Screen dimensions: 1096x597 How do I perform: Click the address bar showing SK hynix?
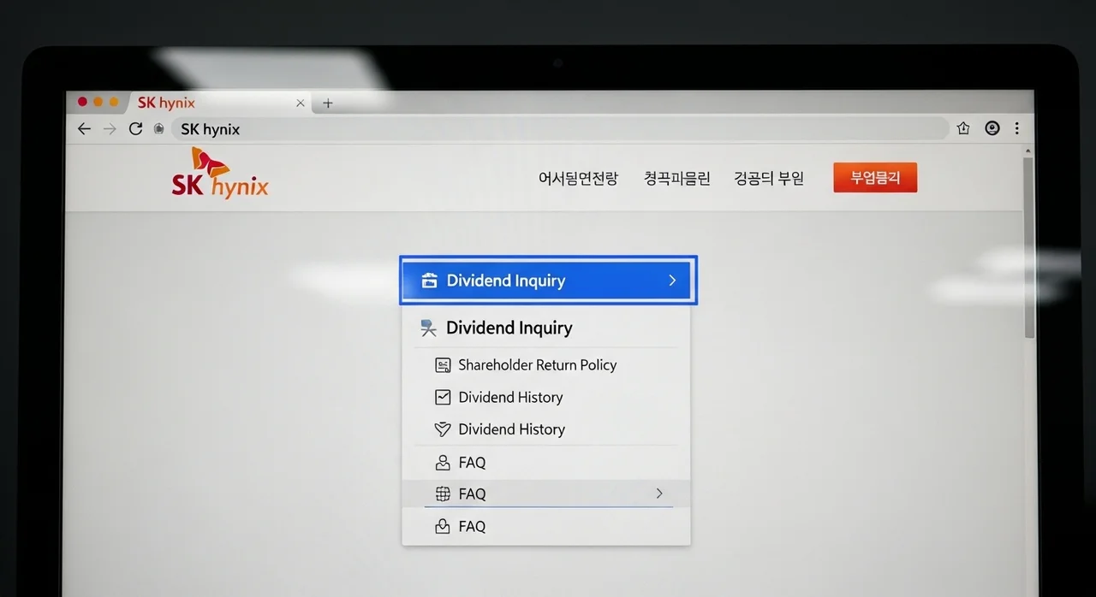pos(557,129)
